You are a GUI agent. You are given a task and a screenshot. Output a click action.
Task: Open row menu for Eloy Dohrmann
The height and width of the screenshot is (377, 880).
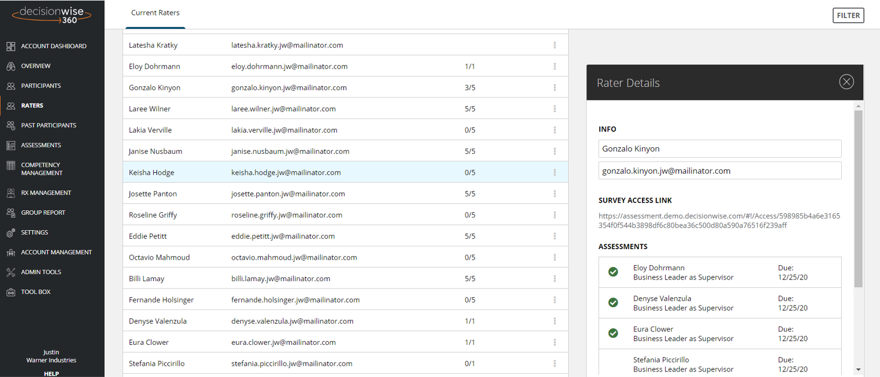554,66
